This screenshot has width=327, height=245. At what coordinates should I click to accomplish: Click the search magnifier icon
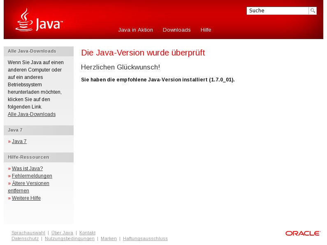tap(313, 11)
